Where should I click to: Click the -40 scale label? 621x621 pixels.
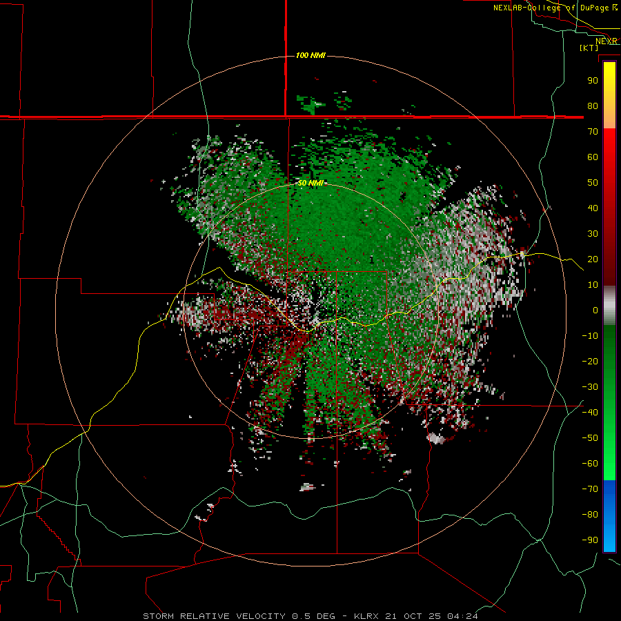click(x=590, y=413)
